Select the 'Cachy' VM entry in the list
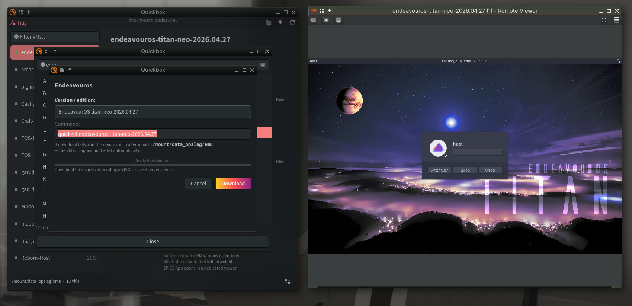Screen dimensions: 632x306 [x=23, y=104]
